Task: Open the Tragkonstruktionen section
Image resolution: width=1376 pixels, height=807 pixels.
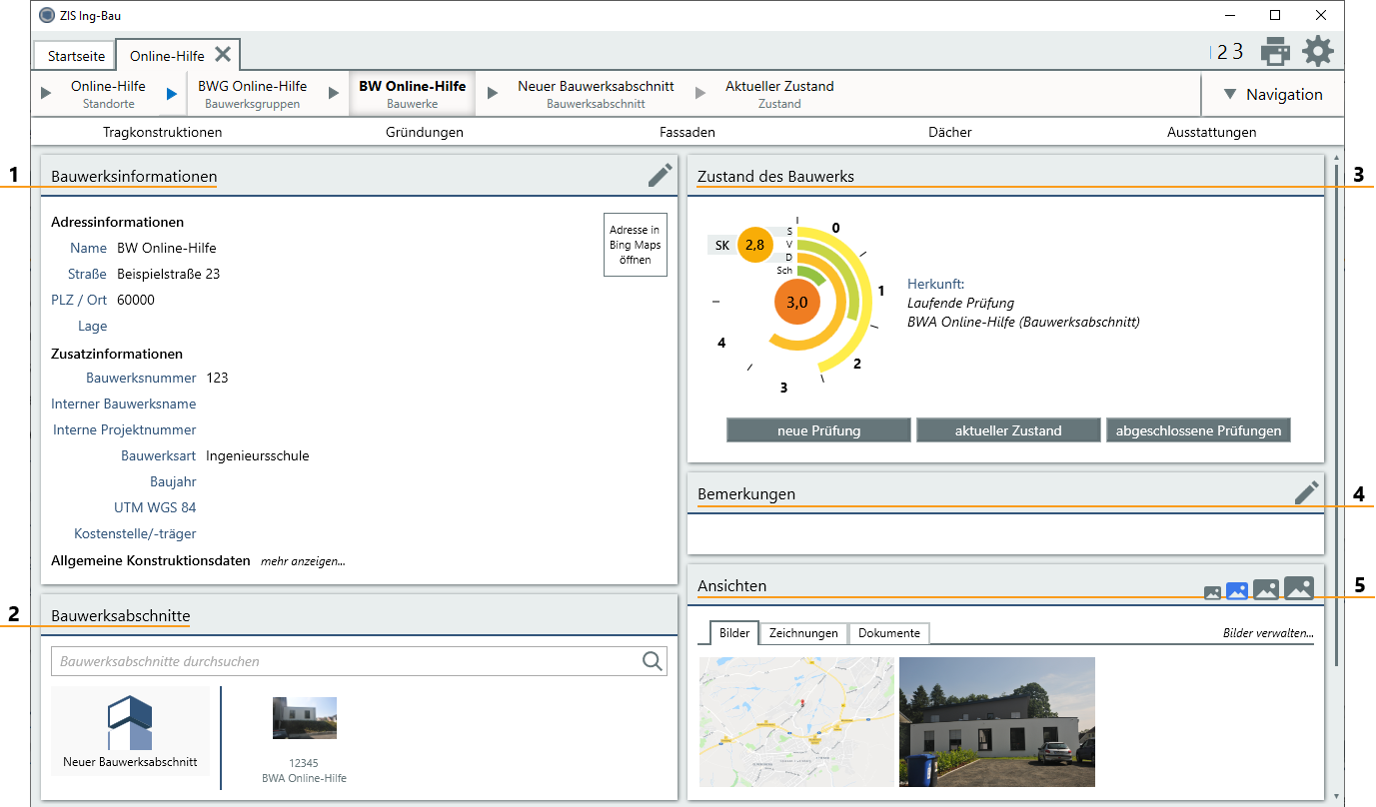Action: (163, 132)
